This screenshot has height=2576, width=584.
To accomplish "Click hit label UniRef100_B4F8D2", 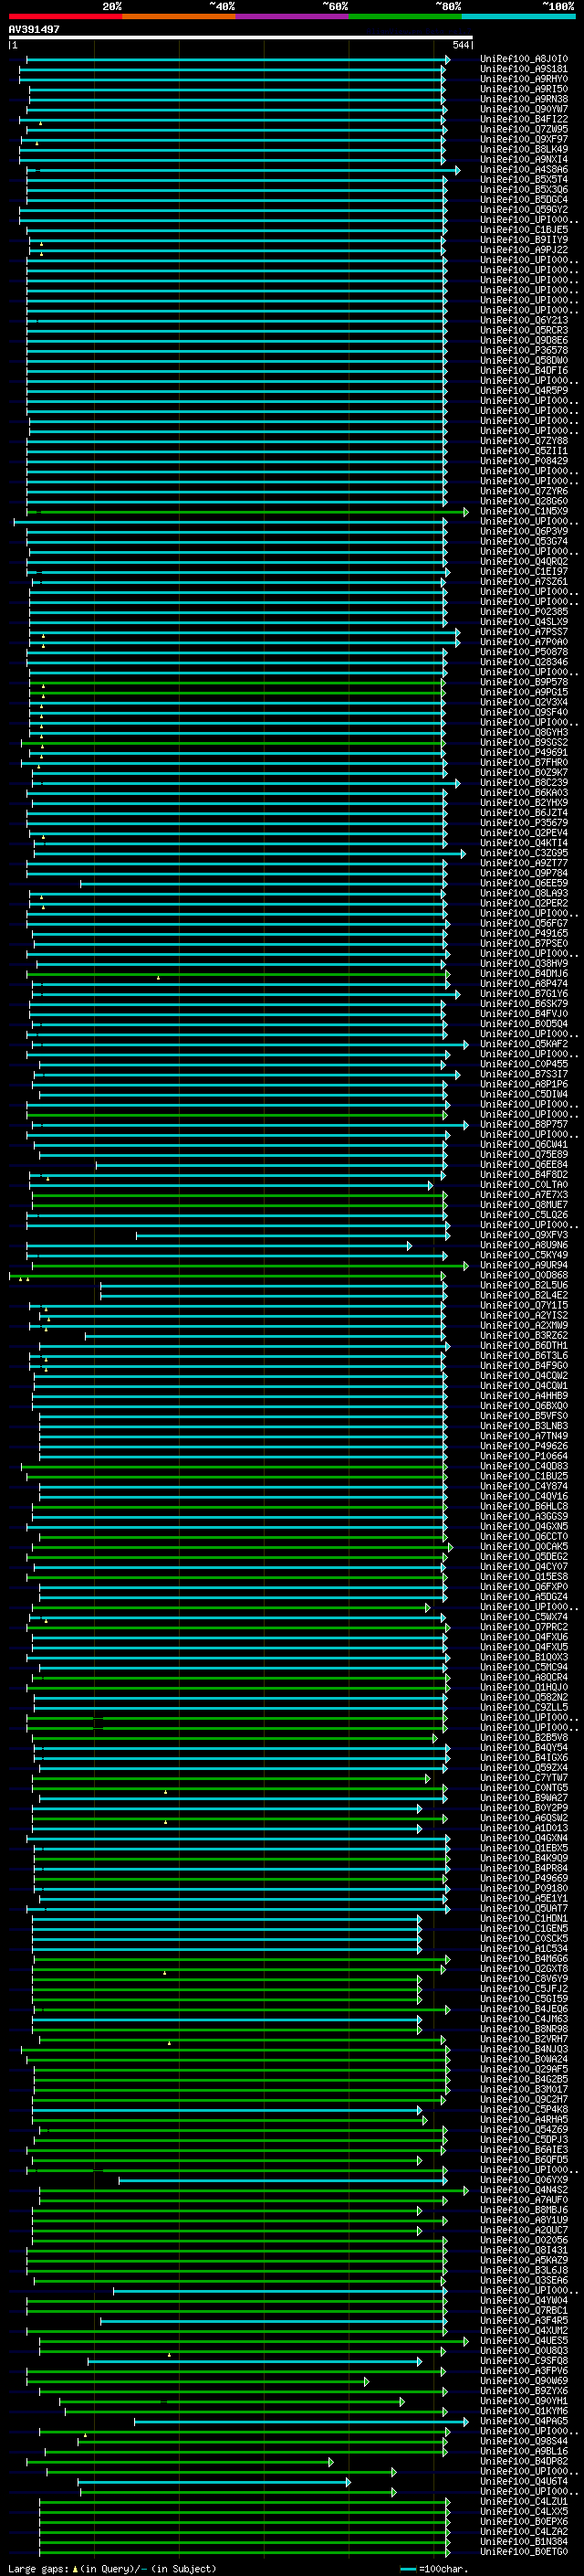I will 524,1175.
